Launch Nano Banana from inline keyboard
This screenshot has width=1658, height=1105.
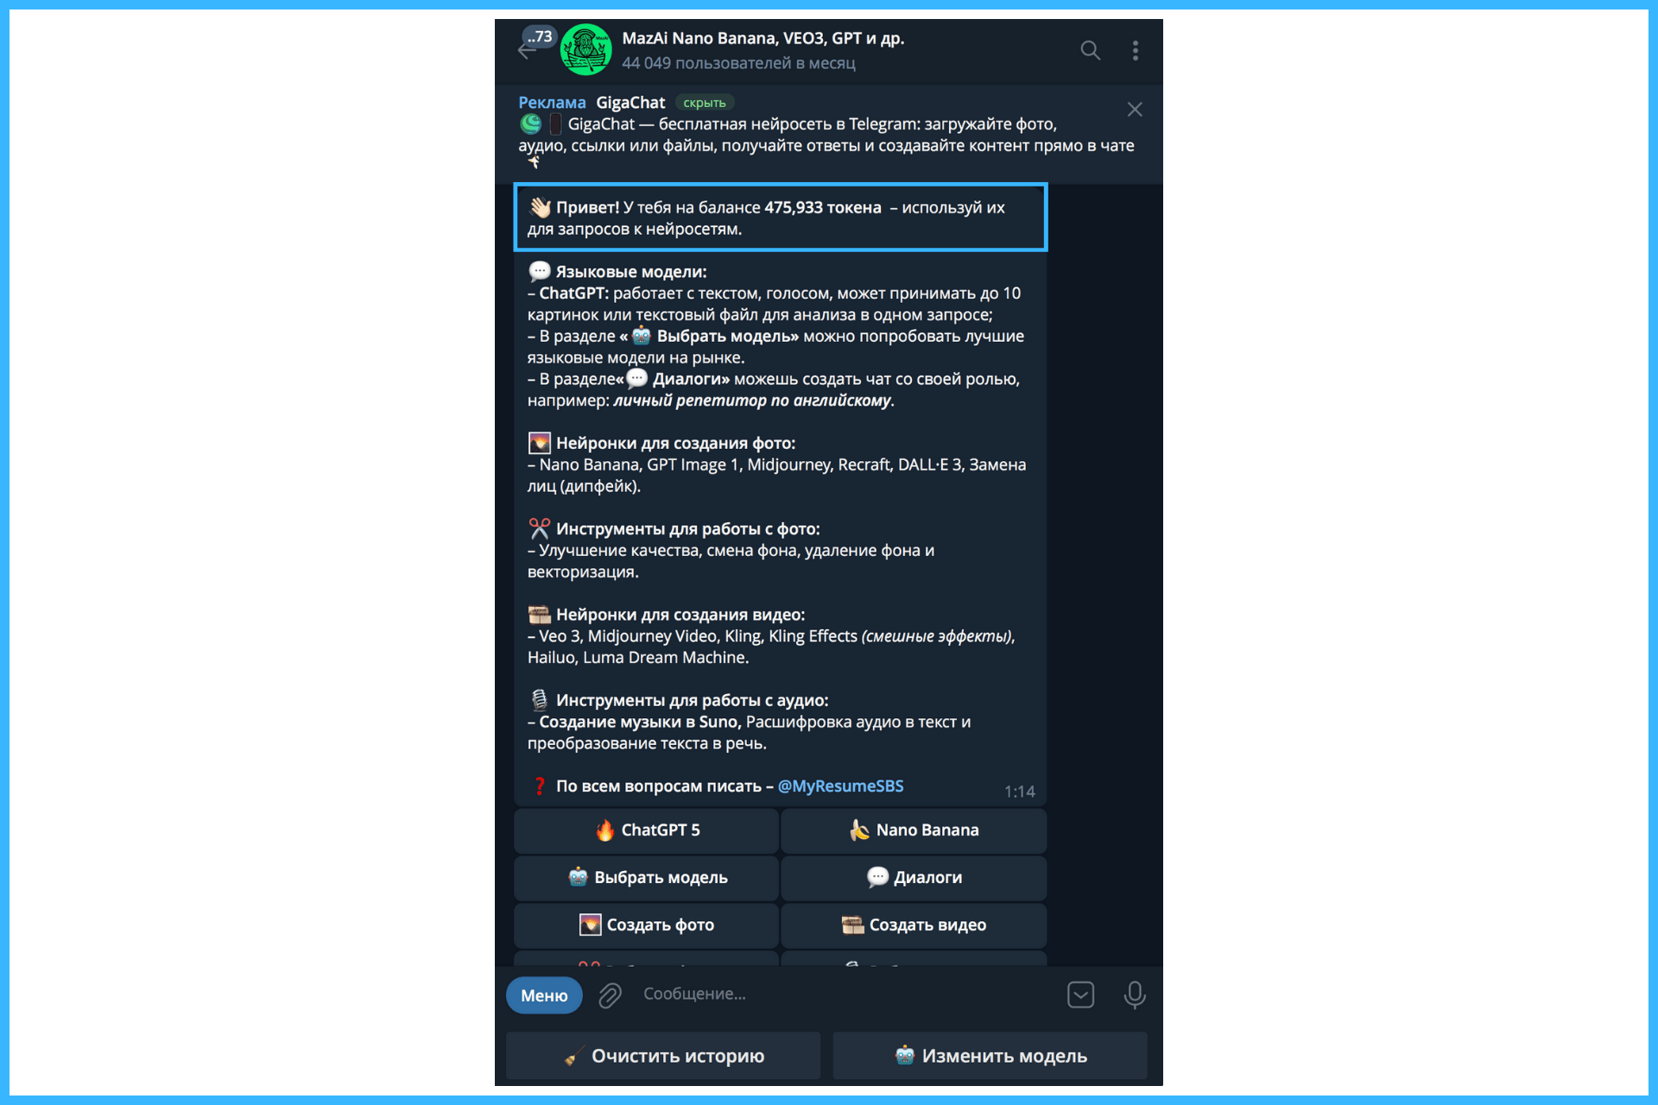(x=914, y=830)
